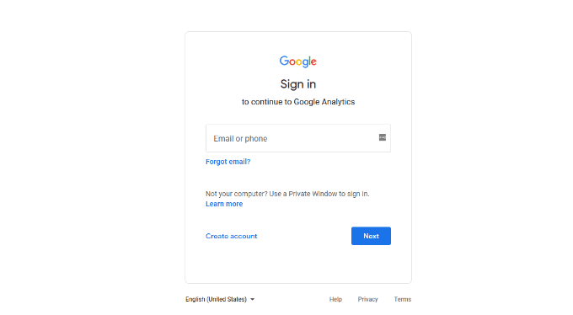The image size is (573, 315).
Task: Expand the language list via the small arrow
Action: (252, 299)
